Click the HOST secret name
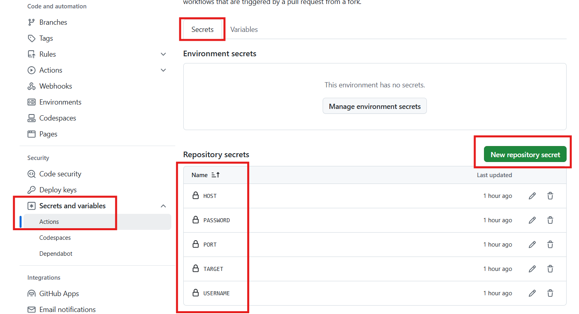579x314 pixels. tap(210, 196)
